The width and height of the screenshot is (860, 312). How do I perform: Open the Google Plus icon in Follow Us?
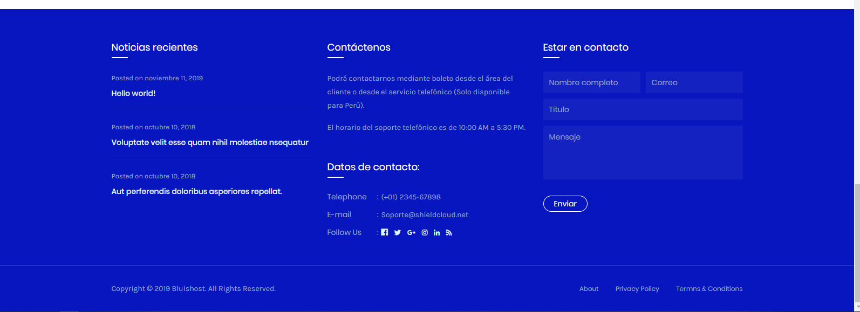(411, 233)
